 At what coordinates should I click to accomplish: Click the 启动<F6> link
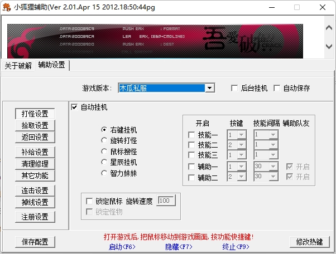point(122,246)
